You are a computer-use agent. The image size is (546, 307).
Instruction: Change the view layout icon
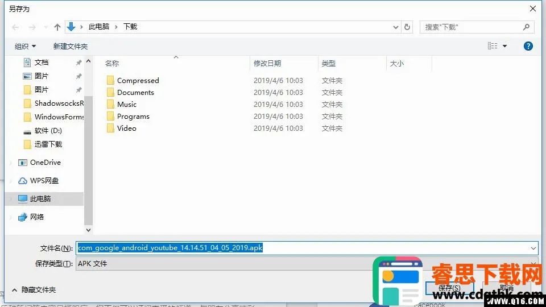pos(493,46)
